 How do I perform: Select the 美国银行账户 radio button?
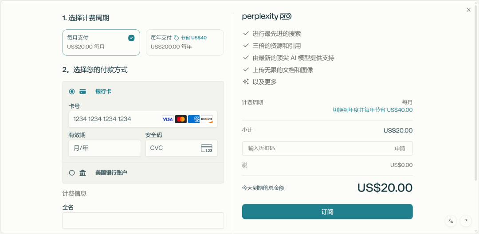click(72, 173)
